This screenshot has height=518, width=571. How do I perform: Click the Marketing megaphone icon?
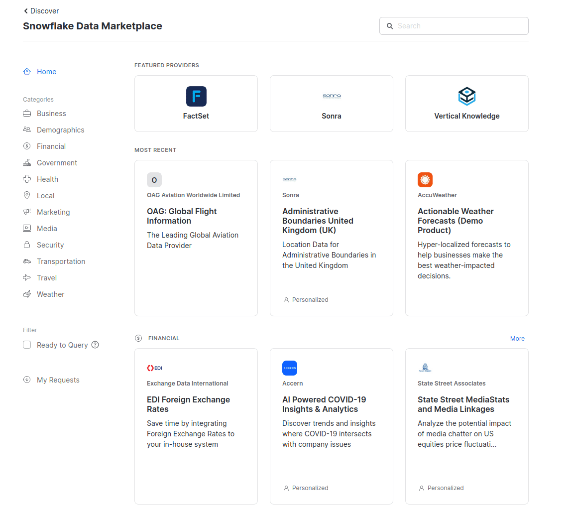[x=27, y=212]
